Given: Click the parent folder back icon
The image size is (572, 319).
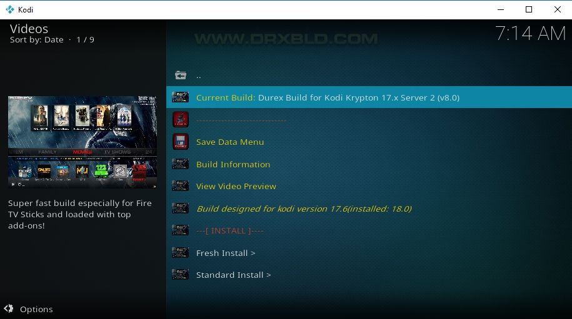Looking at the screenshot, I should pos(180,76).
